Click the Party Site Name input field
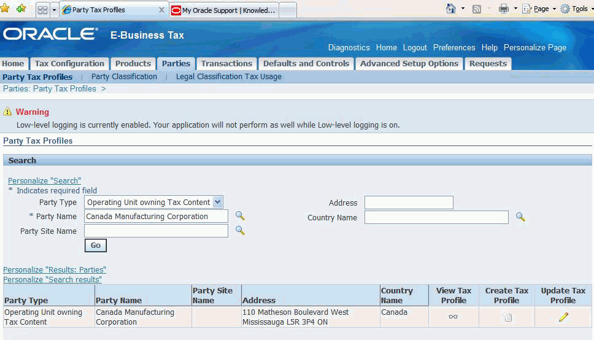Image resolution: width=594 pixels, height=340 pixels. (156, 231)
